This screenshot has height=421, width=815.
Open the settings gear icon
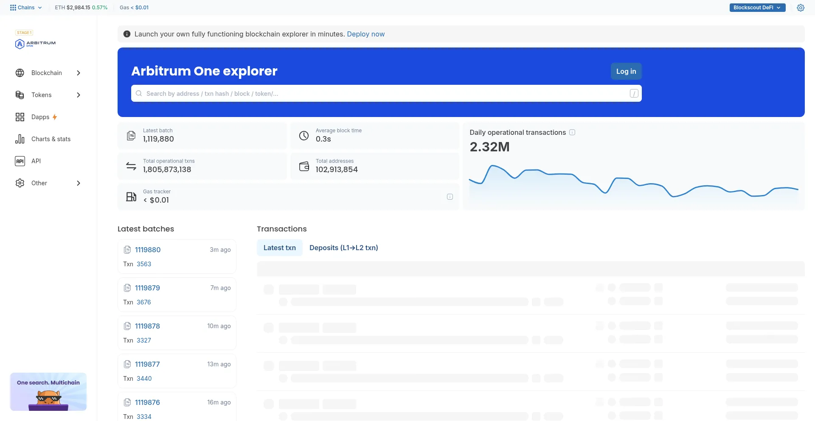click(801, 7)
